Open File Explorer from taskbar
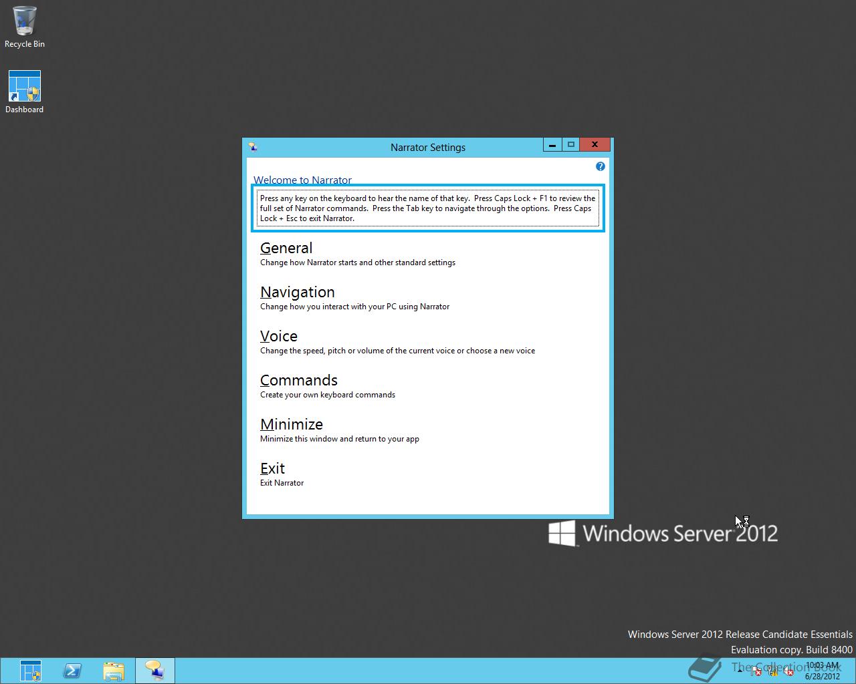Screen dimensions: 856x684 tap(114, 671)
